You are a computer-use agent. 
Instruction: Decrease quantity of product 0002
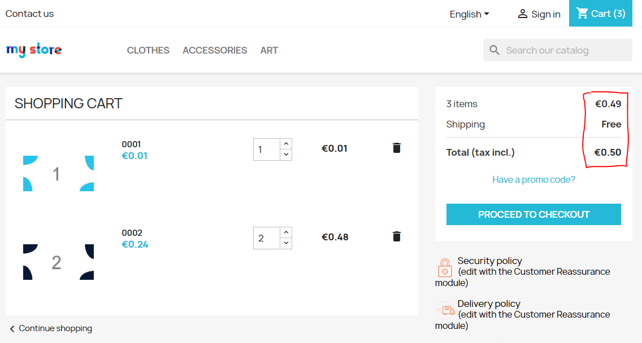(286, 243)
